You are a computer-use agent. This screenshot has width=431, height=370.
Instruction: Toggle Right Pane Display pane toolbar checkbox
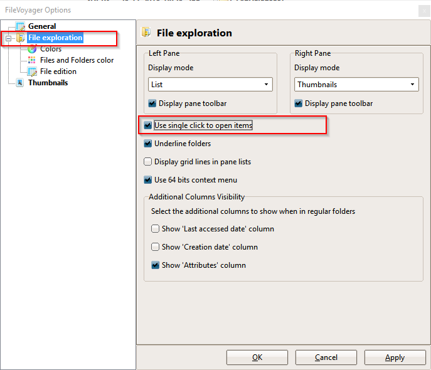coord(298,103)
